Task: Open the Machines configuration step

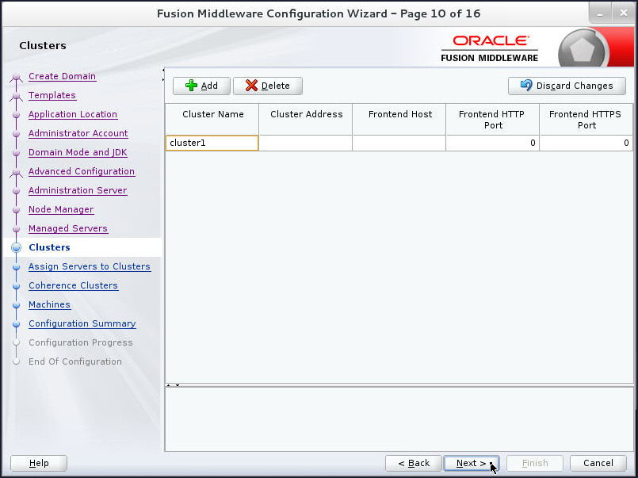Action: click(x=49, y=304)
